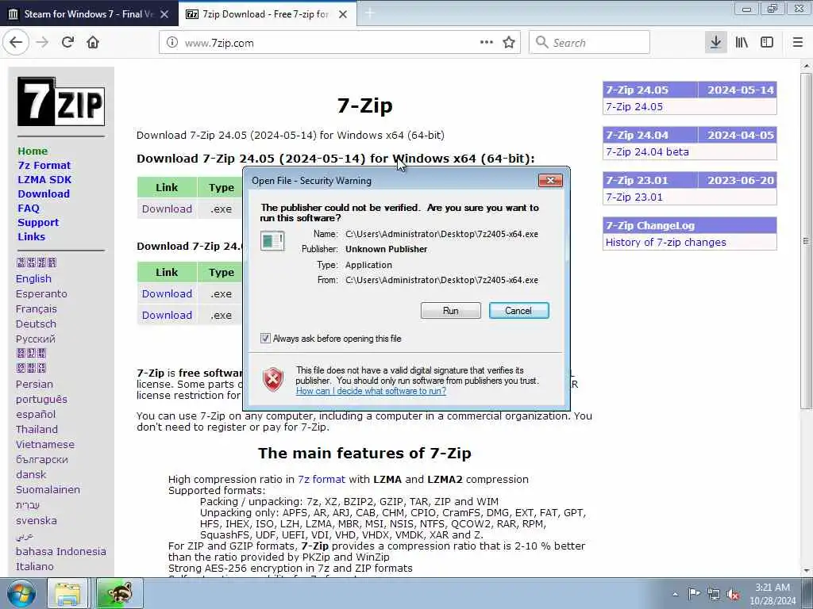Image resolution: width=813 pixels, height=609 pixels.
Task: Open network tray icon
Action: click(714, 594)
